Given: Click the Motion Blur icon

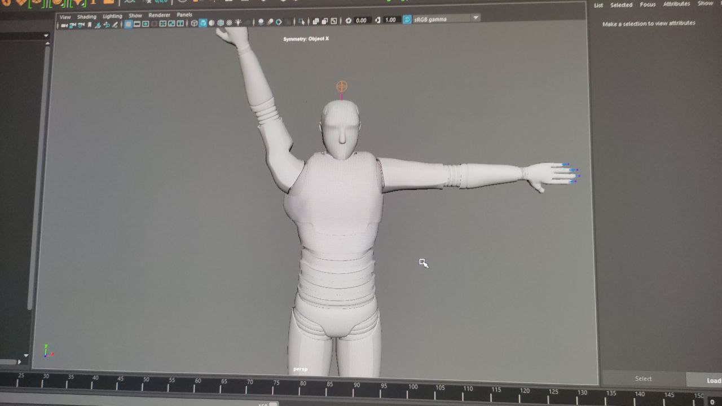Looking at the screenshot, I should (270, 22).
